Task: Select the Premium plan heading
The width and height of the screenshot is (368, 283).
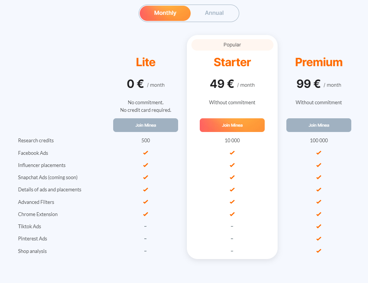Action: (x=319, y=62)
